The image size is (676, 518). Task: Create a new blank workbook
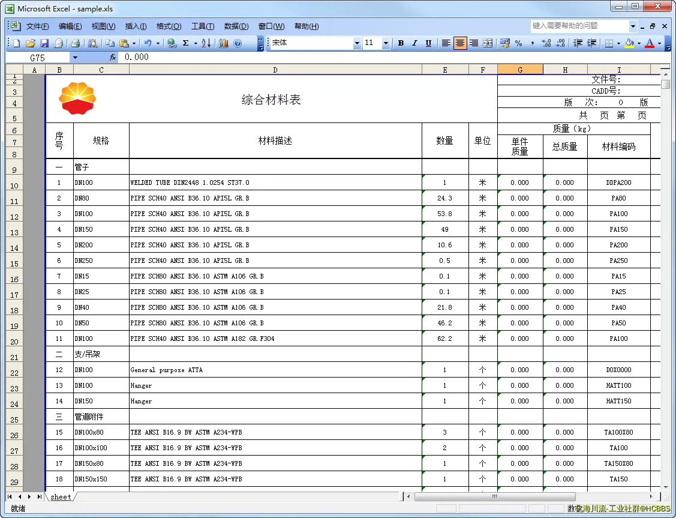click(x=16, y=43)
